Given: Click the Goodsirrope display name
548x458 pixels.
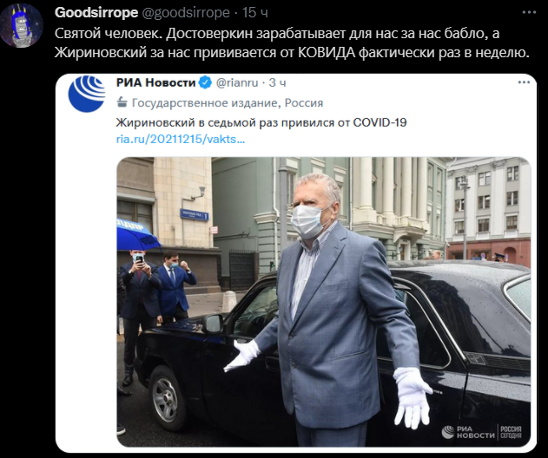Looking at the screenshot, I should click(96, 12).
